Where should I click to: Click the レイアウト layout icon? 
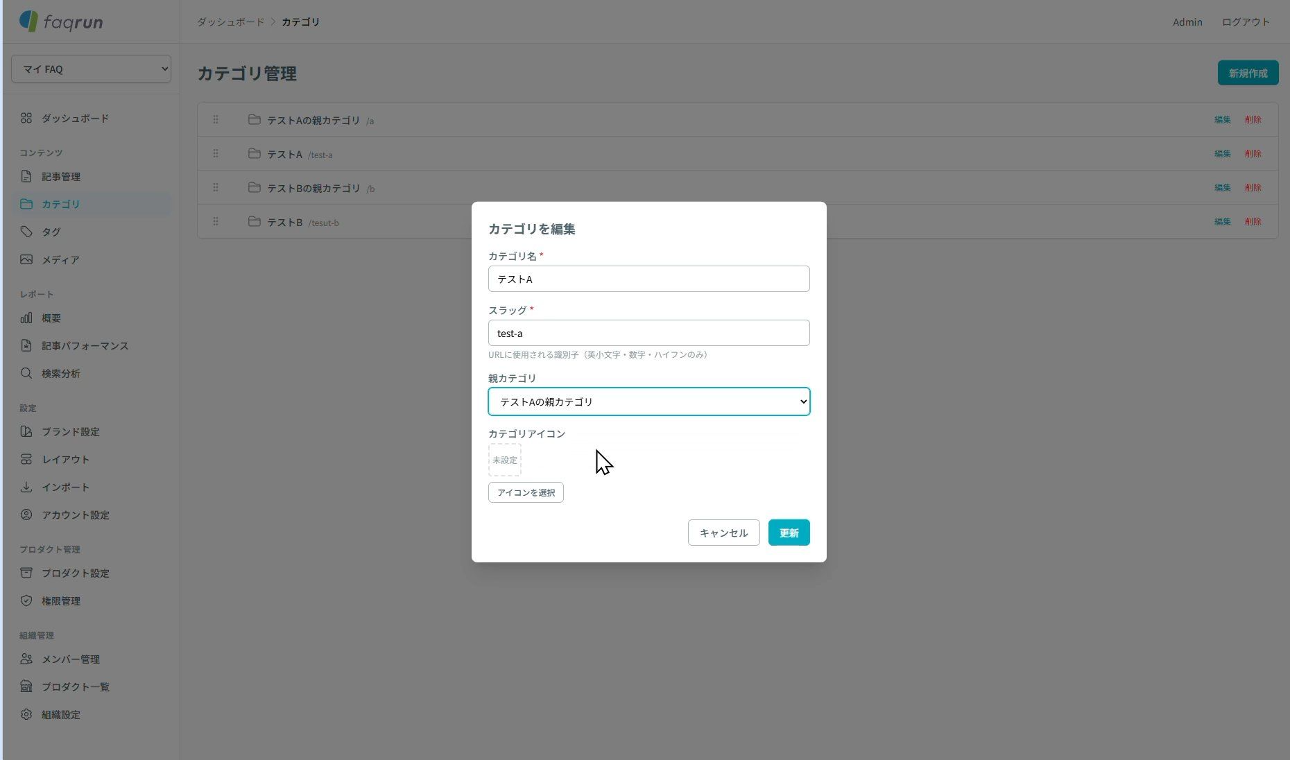(26, 459)
